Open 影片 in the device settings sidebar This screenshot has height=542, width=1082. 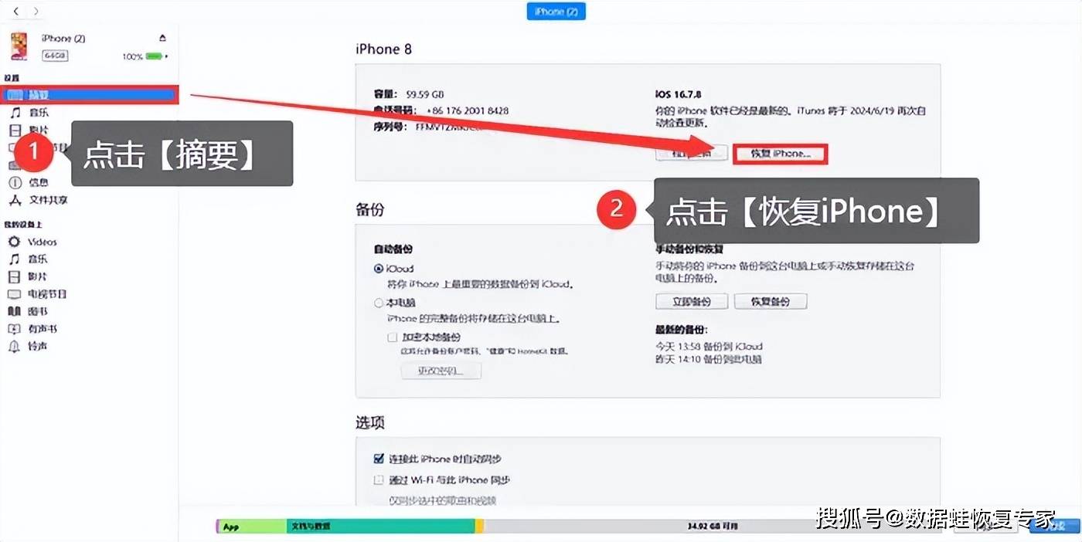click(37, 129)
